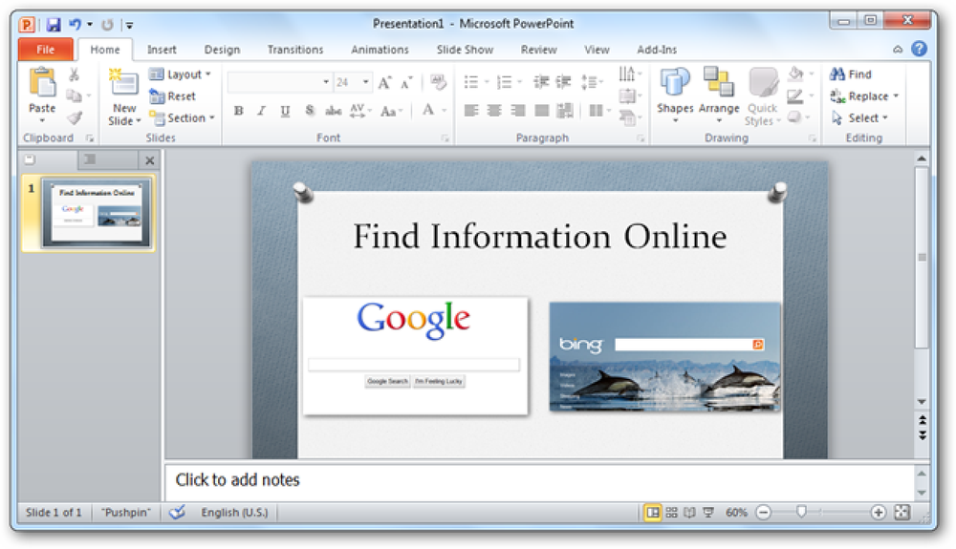Justify paragraph text
The height and width of the screenshot is (549, 956).
point(541,110)
